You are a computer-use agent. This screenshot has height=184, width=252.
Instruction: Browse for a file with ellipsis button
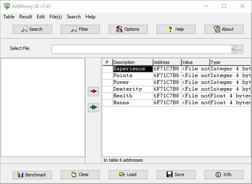click(x=239, y=49)
